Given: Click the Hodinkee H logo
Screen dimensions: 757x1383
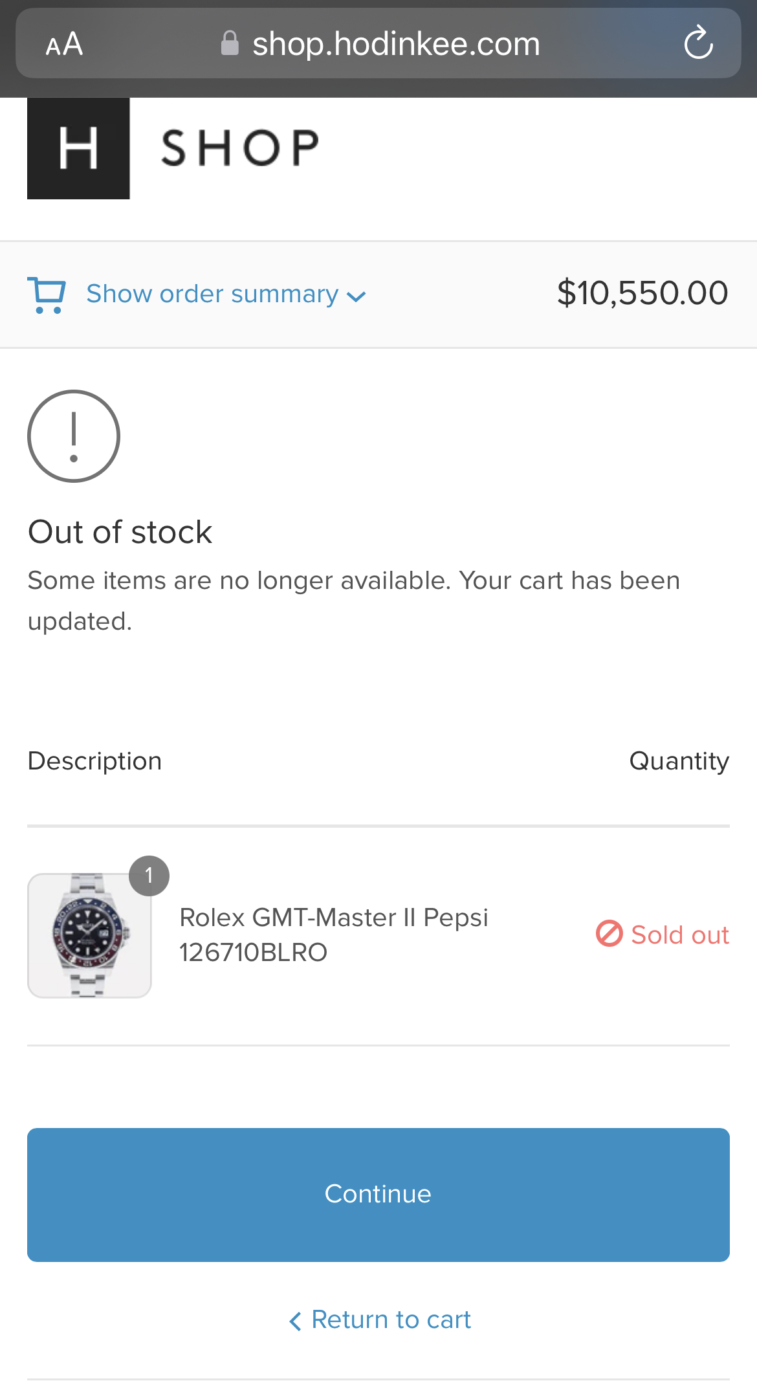Looking at the screenshot, I should pyautogui.click(x=78, y=148).
